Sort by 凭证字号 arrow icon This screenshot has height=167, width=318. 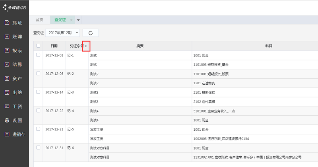tap(86, 46)
